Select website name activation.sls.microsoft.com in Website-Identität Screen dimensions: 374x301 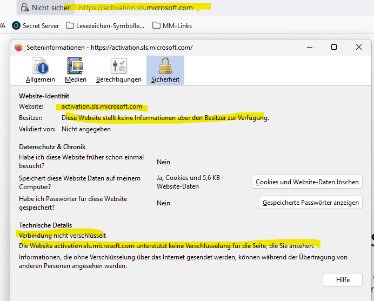click(102, 106)
